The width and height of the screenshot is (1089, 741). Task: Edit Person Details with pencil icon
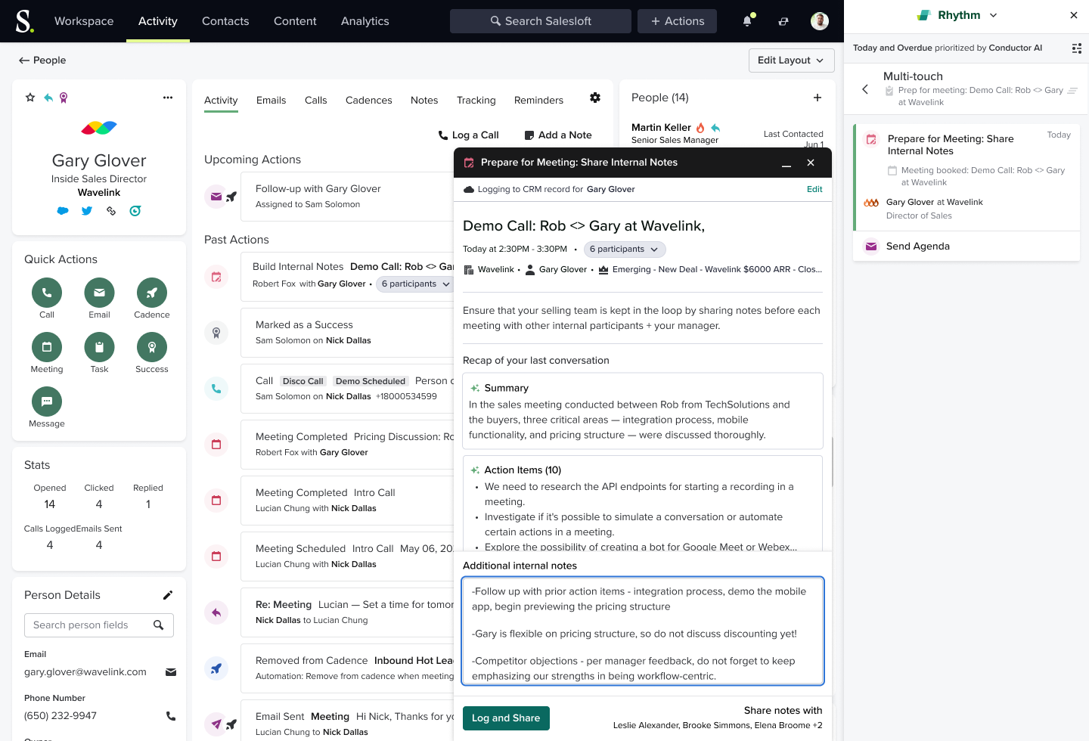pyautogui.click(x=168, y=595)
